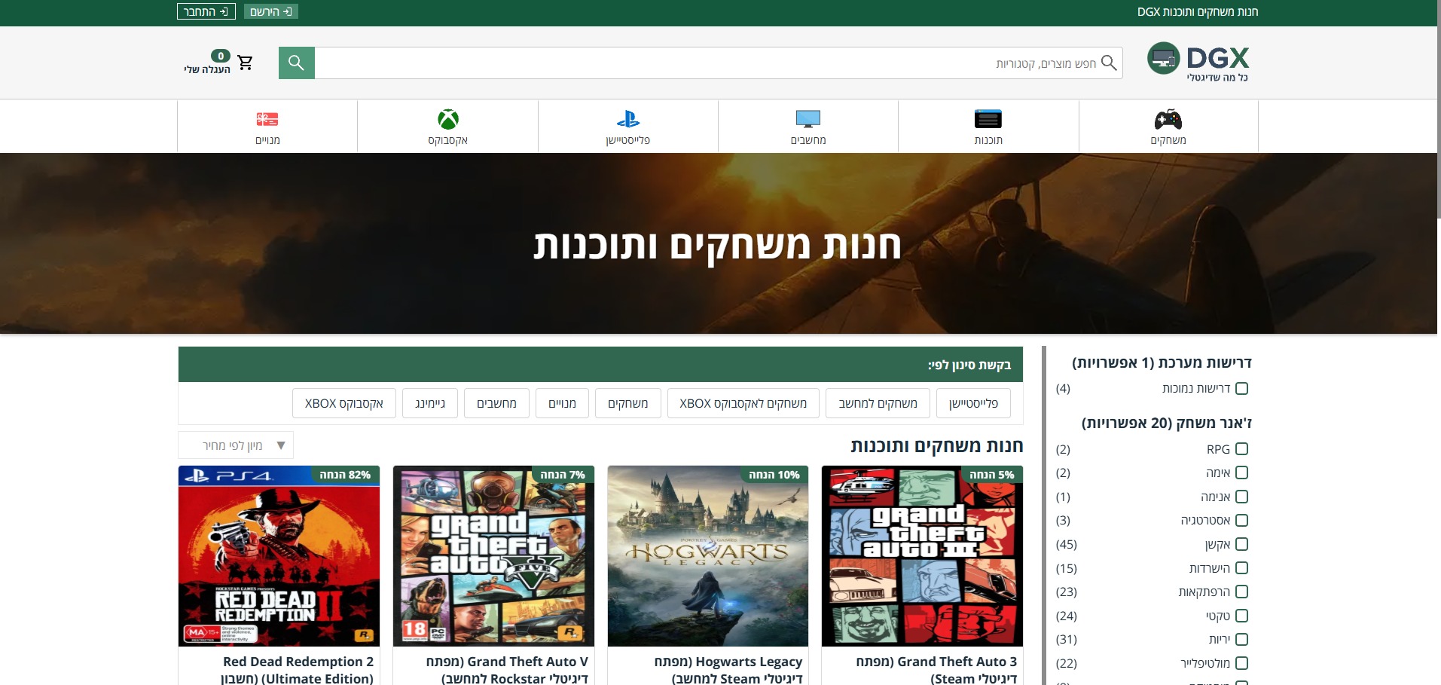Filter by אקסבוקס XBOX tag
This screenshot has height=685, width=1441.
[344, 403]
